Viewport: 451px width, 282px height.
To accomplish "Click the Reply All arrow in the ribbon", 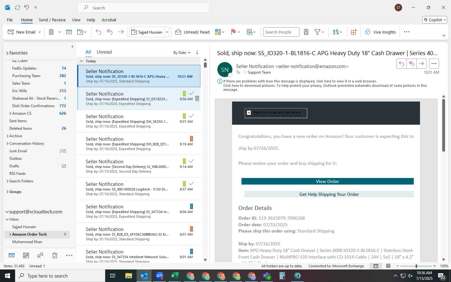I will (110, 32).
